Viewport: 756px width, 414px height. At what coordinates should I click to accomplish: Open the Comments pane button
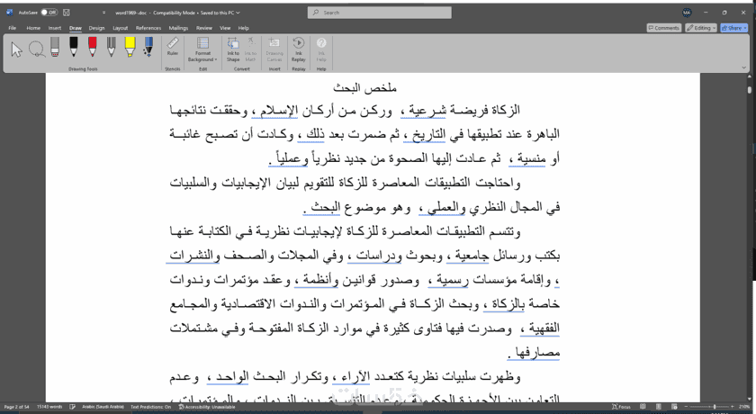tap(664, 28)
